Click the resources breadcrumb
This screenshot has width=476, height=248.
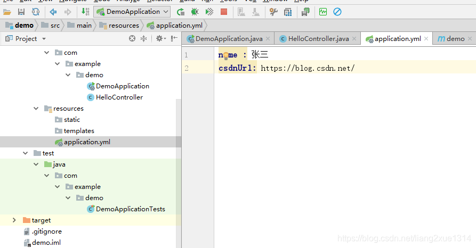[119, 26]
